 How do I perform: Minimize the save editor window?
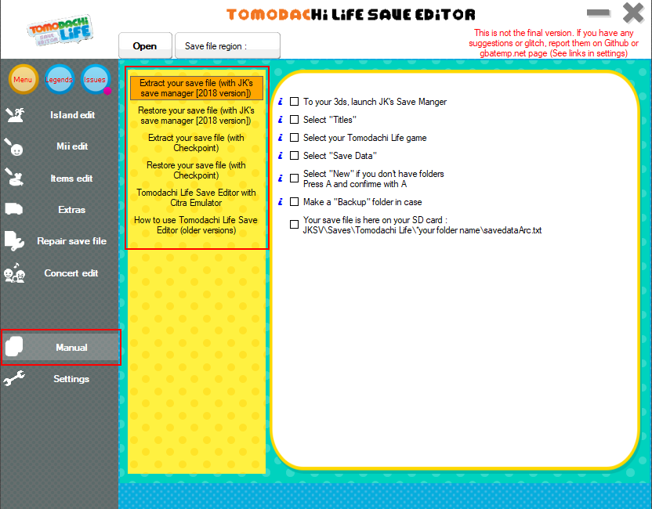(599, 13)
